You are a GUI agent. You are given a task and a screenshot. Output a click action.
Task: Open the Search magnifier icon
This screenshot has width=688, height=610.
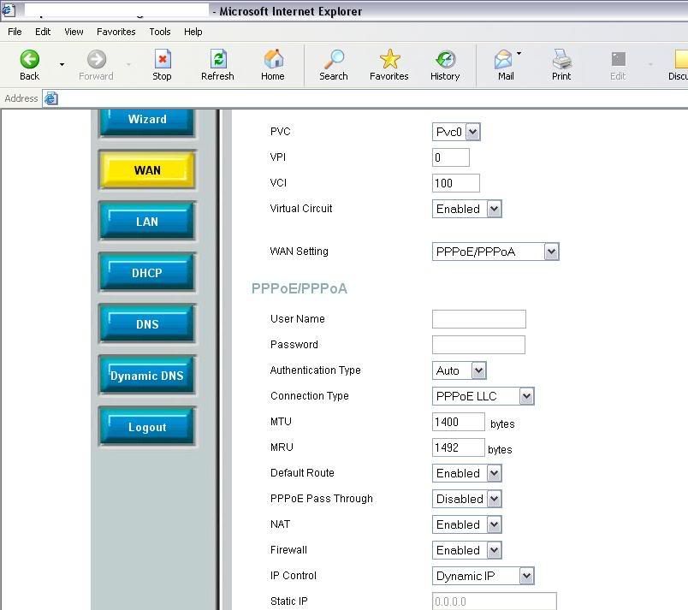click(x=333, y=59)
